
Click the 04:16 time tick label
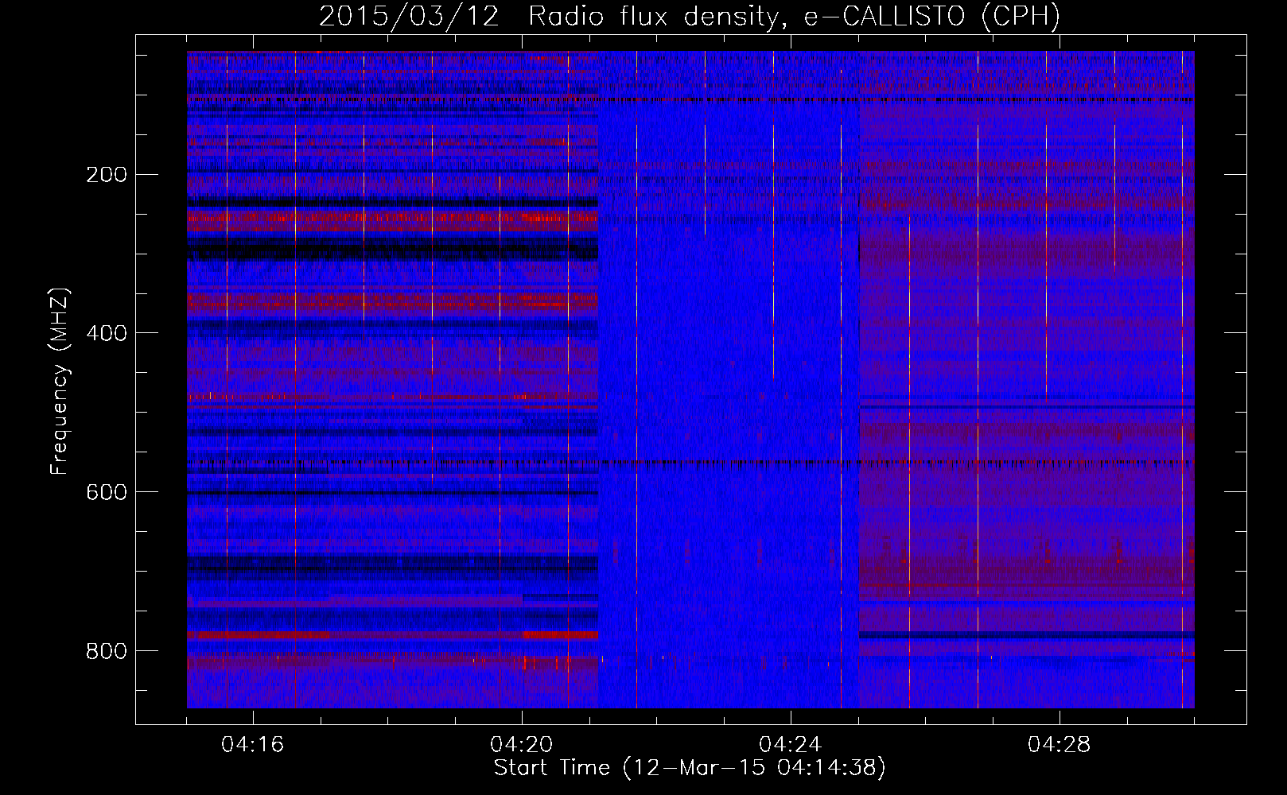(x=253, y=745)
